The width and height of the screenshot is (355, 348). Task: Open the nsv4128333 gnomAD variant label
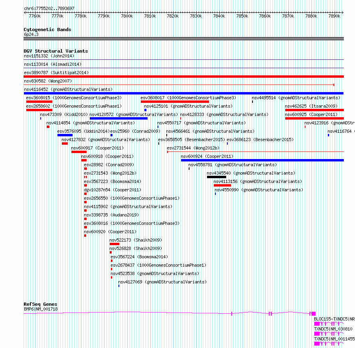(x=224, y=114)
